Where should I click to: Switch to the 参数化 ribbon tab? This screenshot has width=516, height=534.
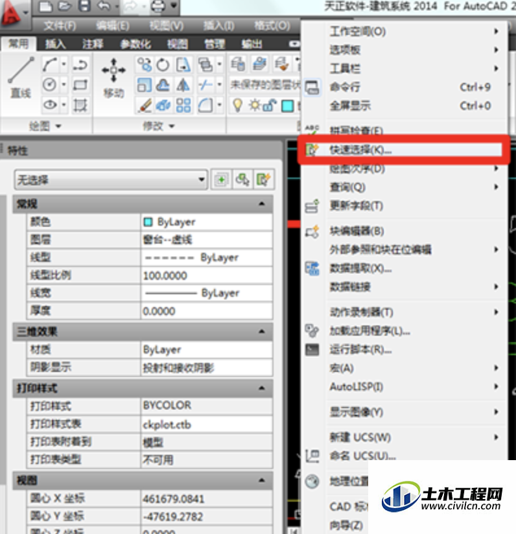[135, 44]
